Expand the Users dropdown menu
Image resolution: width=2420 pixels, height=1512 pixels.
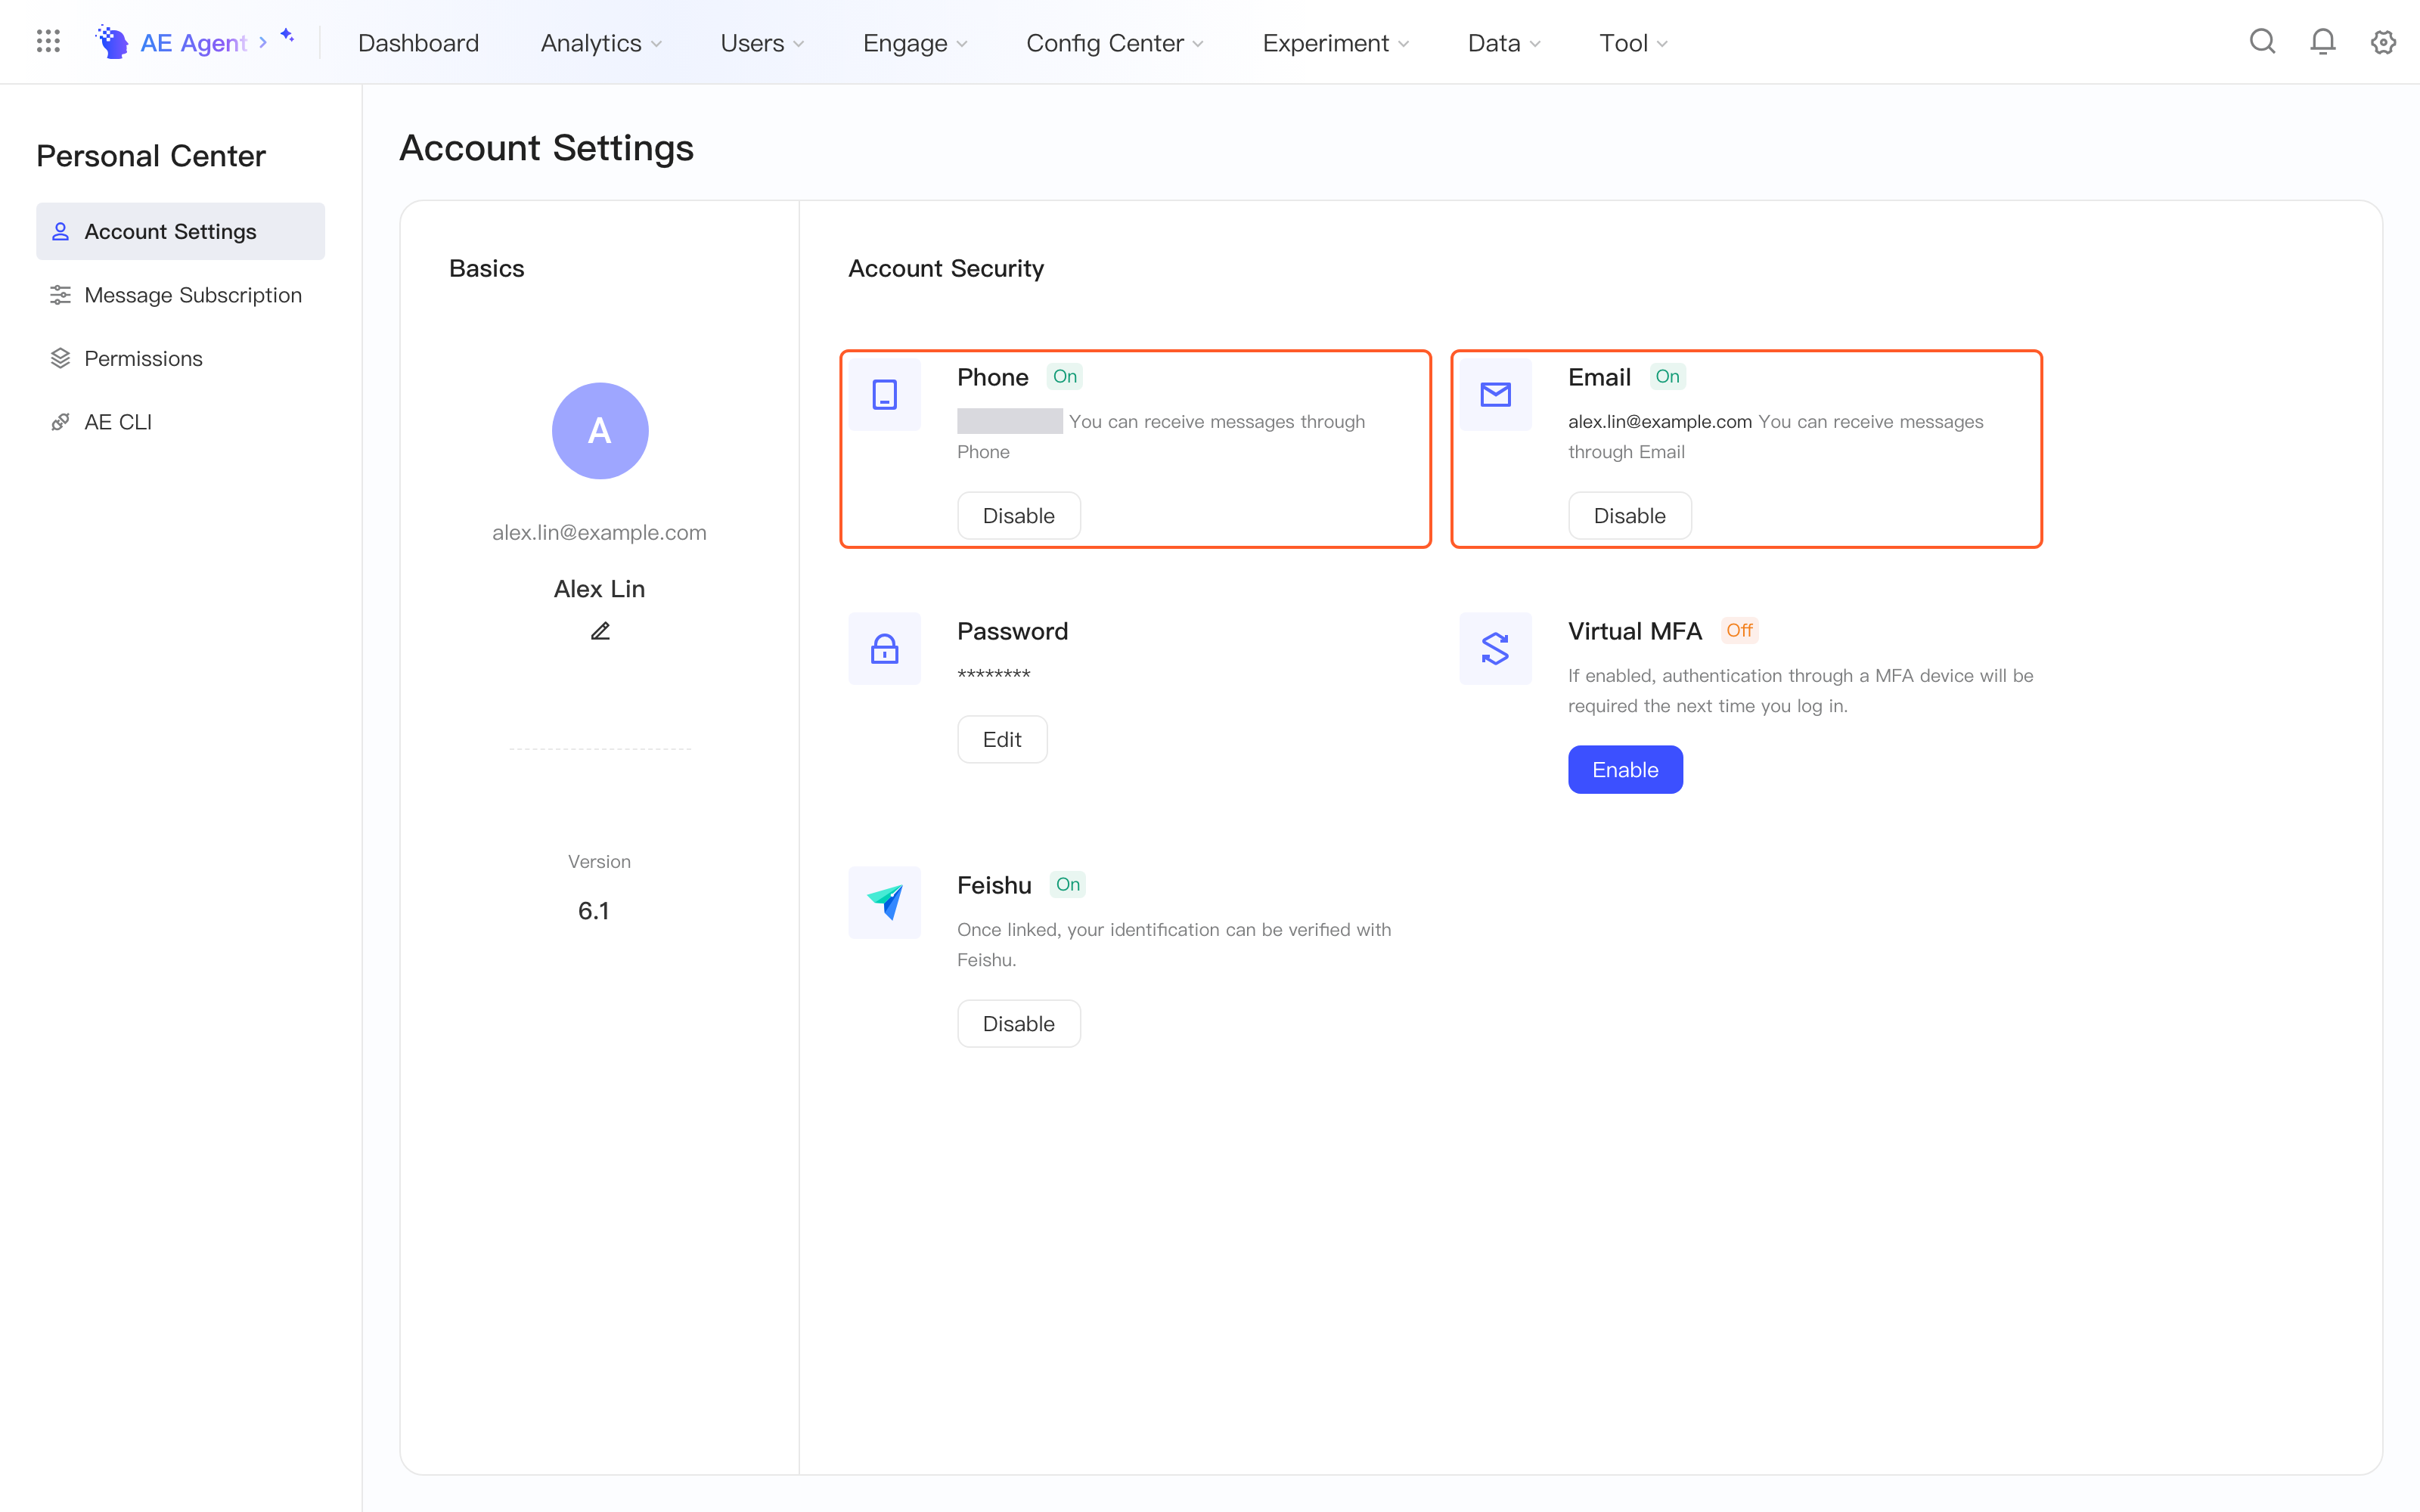[762, 43]
